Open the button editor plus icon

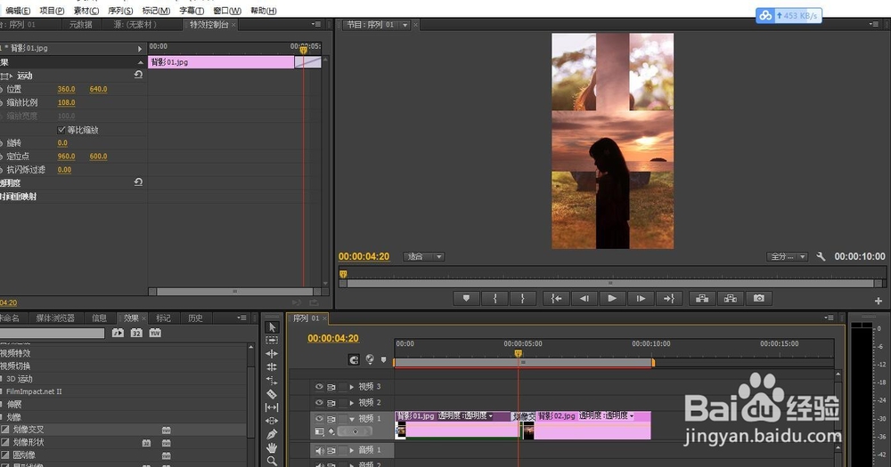pyautogui.click(x=879, y=302)
